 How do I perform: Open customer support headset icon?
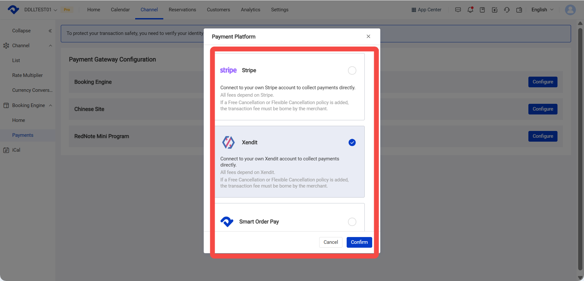[507, 10]
